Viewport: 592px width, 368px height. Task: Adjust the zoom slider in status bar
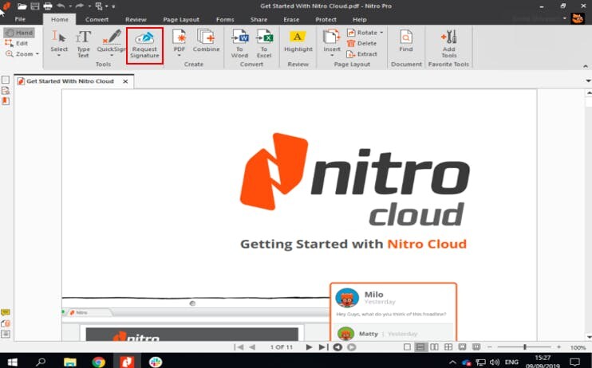click(x=524, y=347)
